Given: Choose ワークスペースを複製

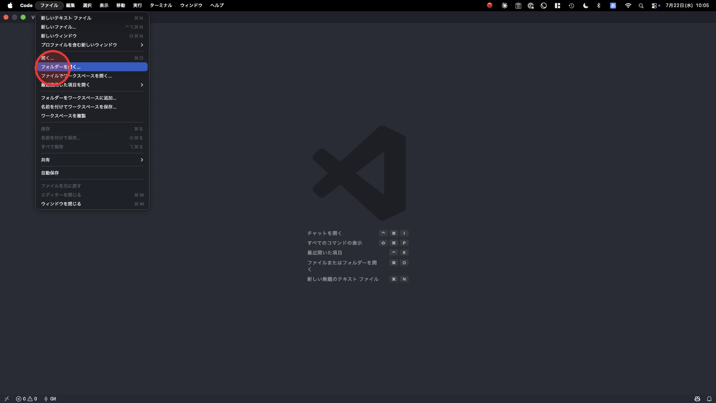Looking at the screenshot, I should [92, 116].
